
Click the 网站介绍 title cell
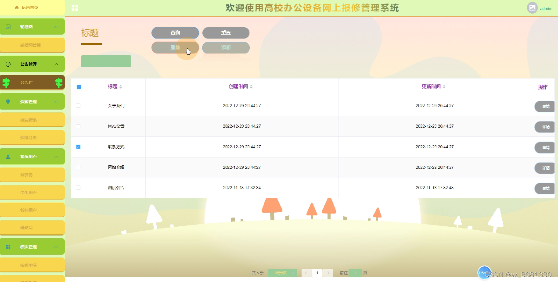(x=116, y=167)
